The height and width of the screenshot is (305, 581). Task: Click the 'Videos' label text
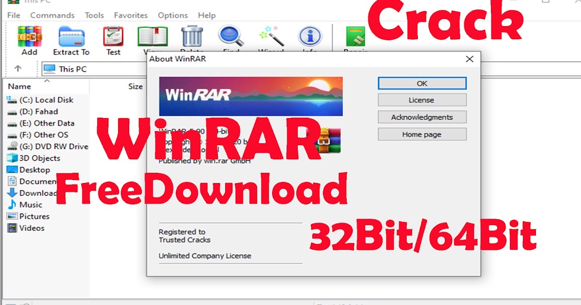[32, 228]
